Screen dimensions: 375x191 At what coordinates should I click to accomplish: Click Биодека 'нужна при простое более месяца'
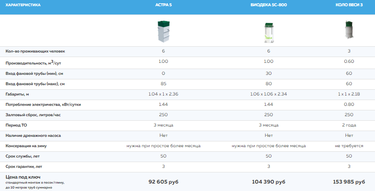pyautogui.click(x=269, y=146)
